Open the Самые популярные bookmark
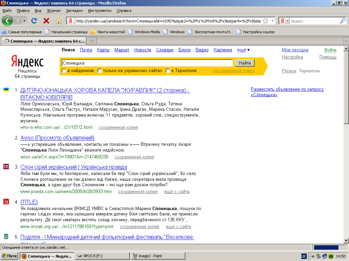The image size is (349, 261). [21, 32]
